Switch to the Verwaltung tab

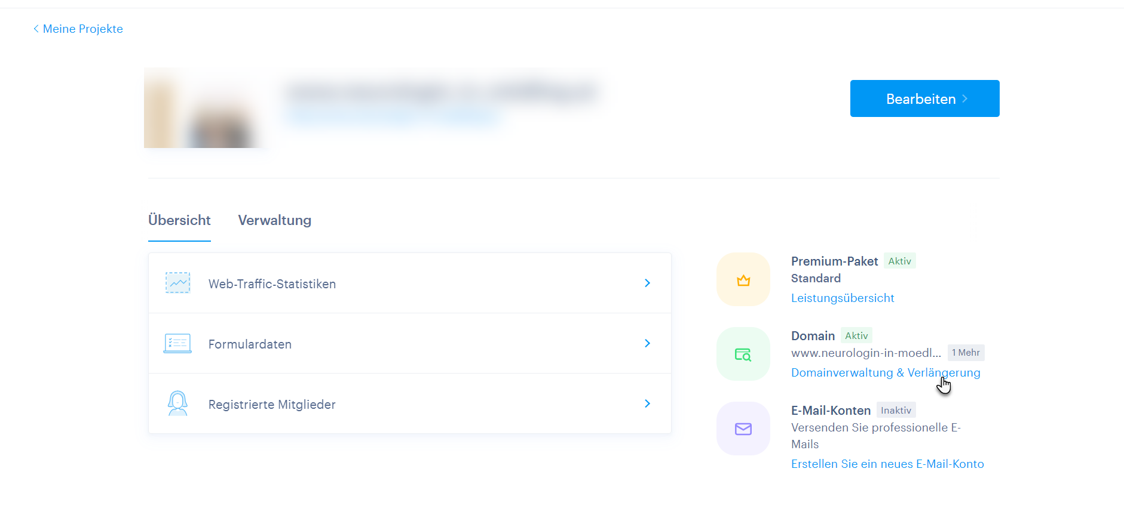274,220
